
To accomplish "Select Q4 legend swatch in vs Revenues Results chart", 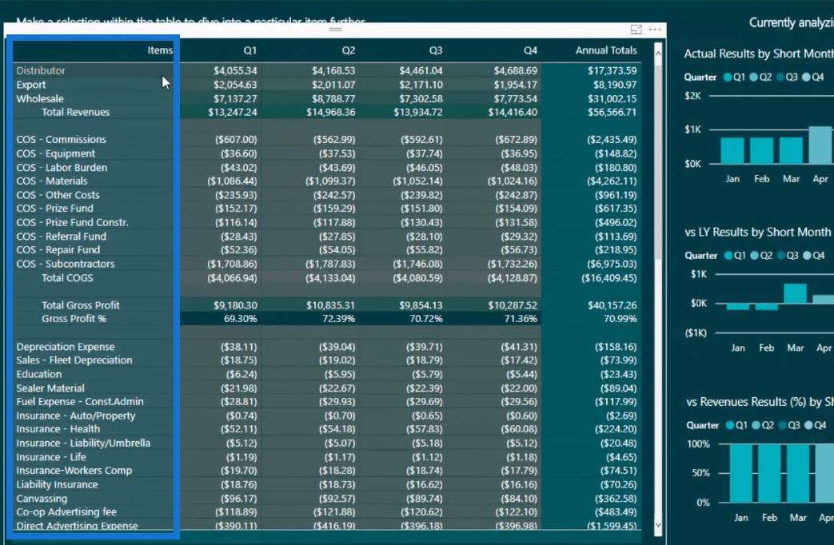I will point(809,425).
